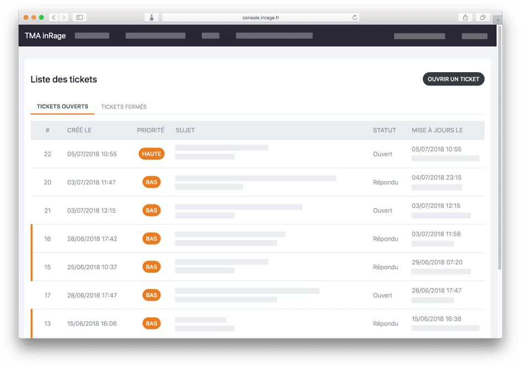Click creation date 03/07/2018 11:47
This screenshot has height=367, width=521.
point(92,182)
